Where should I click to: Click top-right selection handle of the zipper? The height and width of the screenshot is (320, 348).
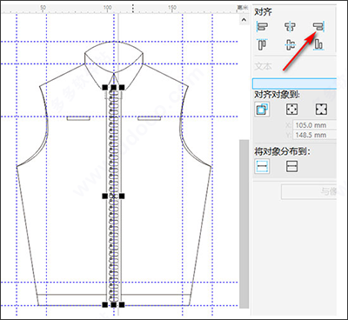point(122,87)
